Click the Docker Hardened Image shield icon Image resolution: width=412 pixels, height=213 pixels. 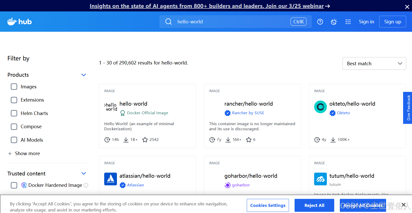24,185
